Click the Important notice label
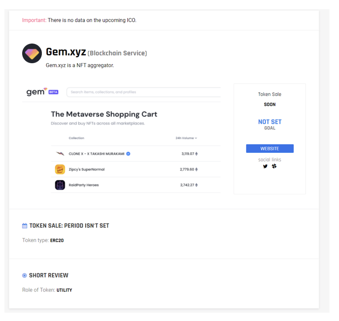The image size is (339, 321). click(x=34, y=20)
